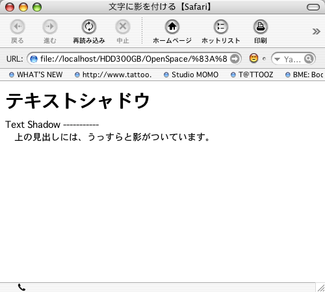This screenshot has width=325, height=292.
Task: Open the T@TTOOZ bookmark
Action: 252,75
